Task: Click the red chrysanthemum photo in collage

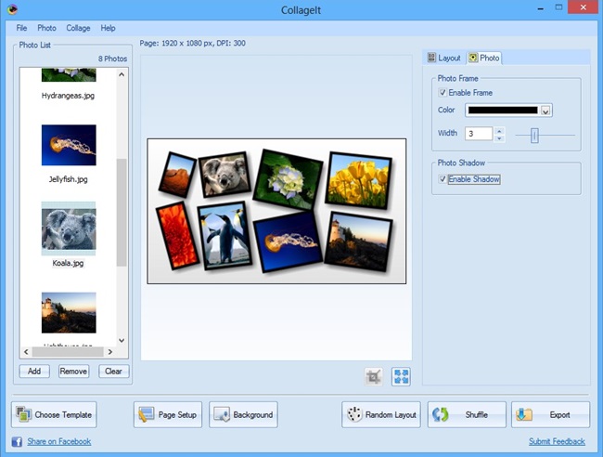Action: (178, 235)
